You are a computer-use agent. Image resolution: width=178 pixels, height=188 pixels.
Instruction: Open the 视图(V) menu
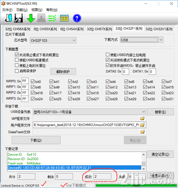[37, 10]
